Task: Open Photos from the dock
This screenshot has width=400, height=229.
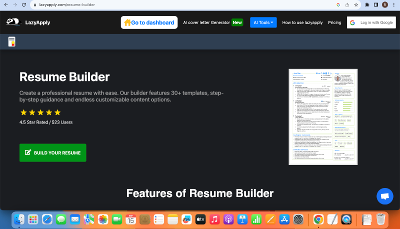Action: point(103,219)
